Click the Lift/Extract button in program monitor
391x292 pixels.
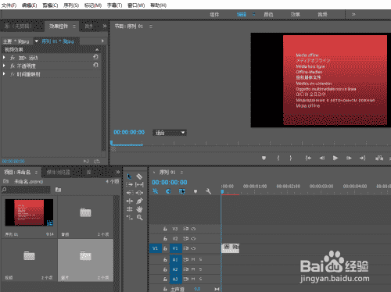(x=379, y=158)
